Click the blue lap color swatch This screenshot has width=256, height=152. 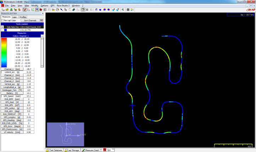tap(5, 30)
